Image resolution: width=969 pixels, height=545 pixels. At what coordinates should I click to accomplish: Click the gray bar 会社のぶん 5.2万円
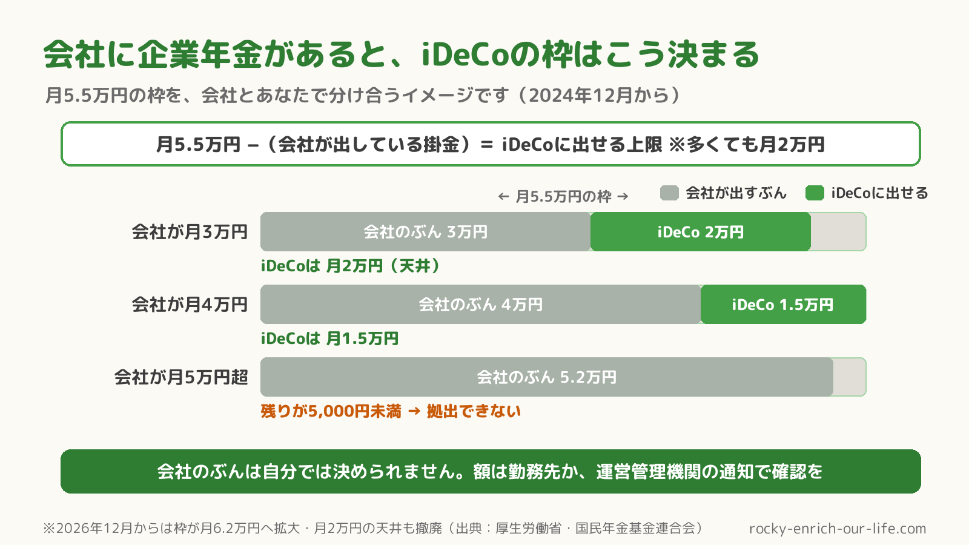(547, 377)
